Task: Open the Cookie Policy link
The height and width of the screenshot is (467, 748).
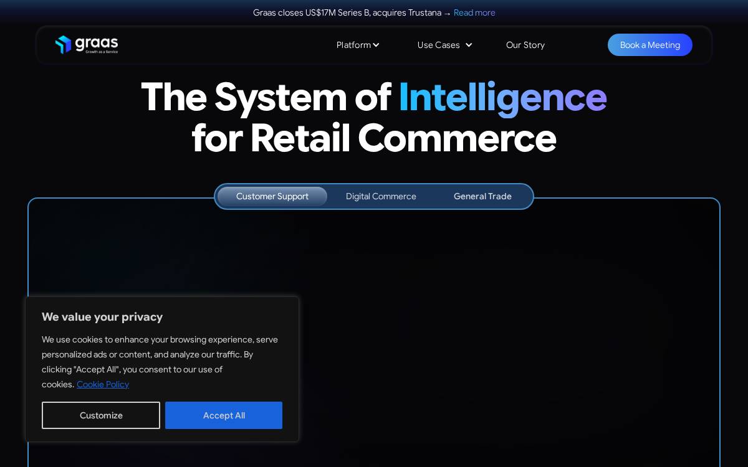Action: coord(103,384)
